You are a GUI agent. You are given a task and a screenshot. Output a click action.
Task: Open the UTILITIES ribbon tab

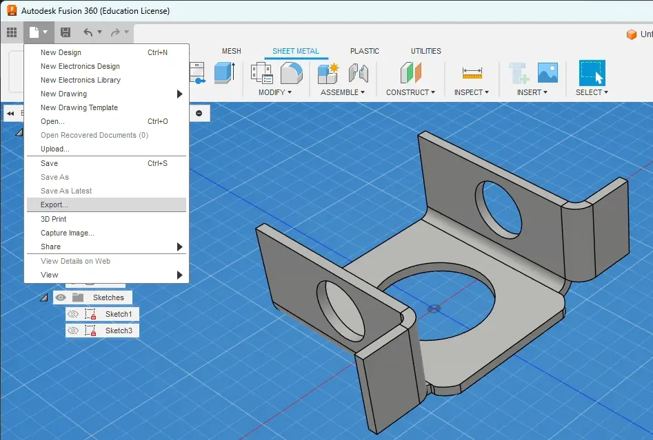[x=425, y=50]
